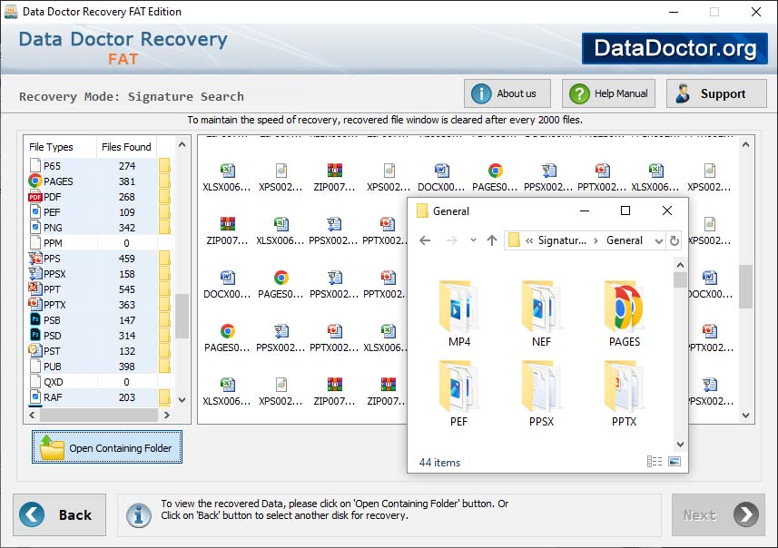Select the PNG file type icon

pyautogui.click(x=34, y=228)
